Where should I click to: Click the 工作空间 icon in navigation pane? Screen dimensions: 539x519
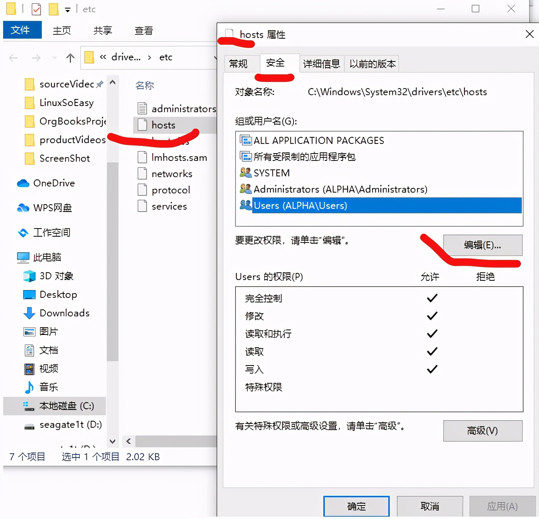23,233
